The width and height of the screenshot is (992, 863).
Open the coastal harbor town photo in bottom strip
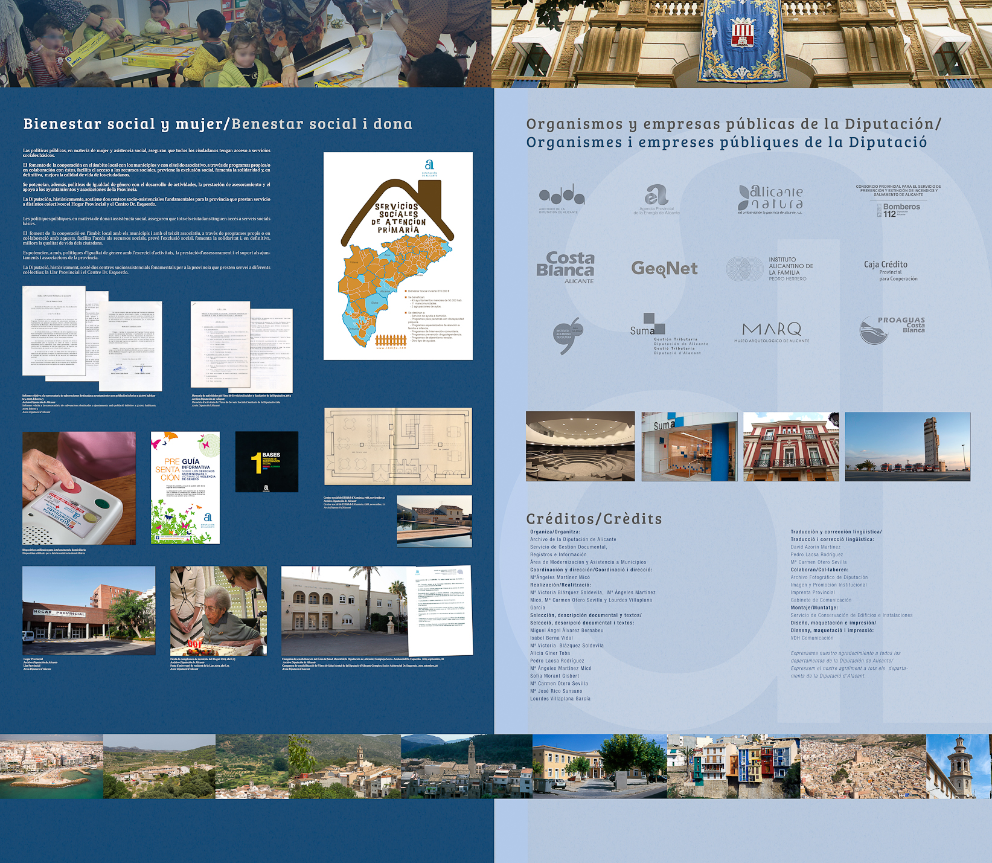(51, 766)
